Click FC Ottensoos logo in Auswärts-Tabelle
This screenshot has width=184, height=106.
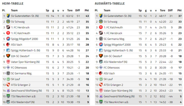(101, 68)
